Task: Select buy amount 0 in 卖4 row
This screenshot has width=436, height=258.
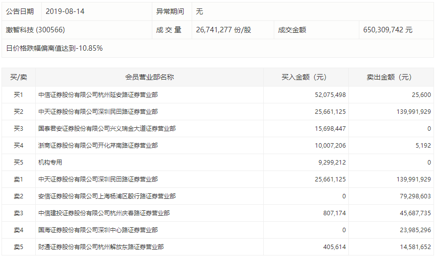Action: click(344, 230)
